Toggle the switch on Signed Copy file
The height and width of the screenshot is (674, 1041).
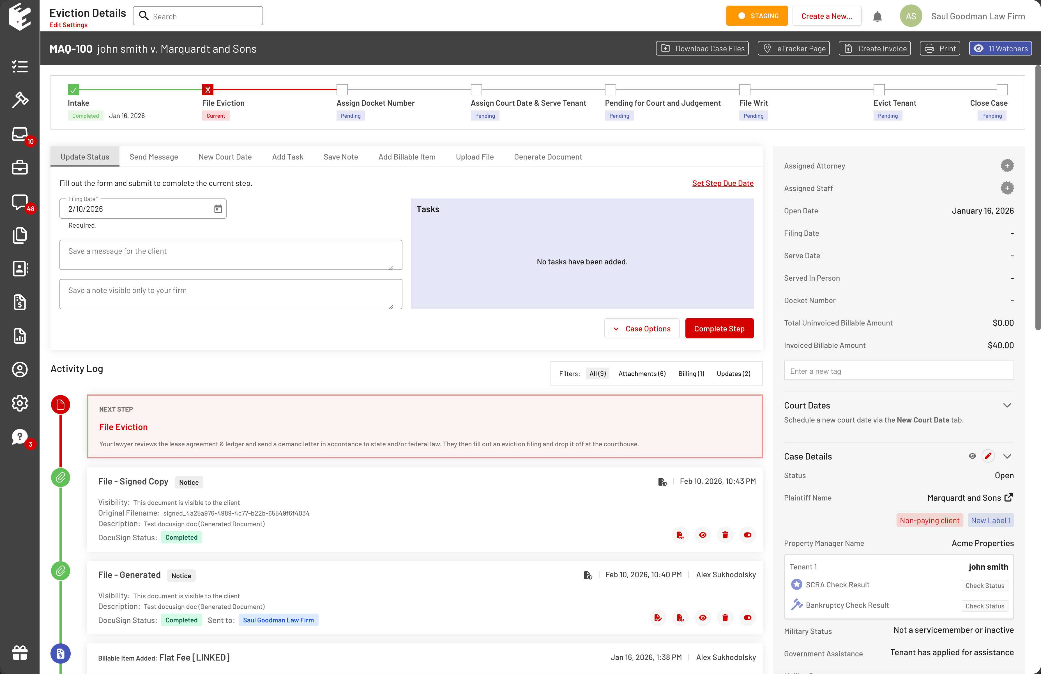[x=747, y=535]
